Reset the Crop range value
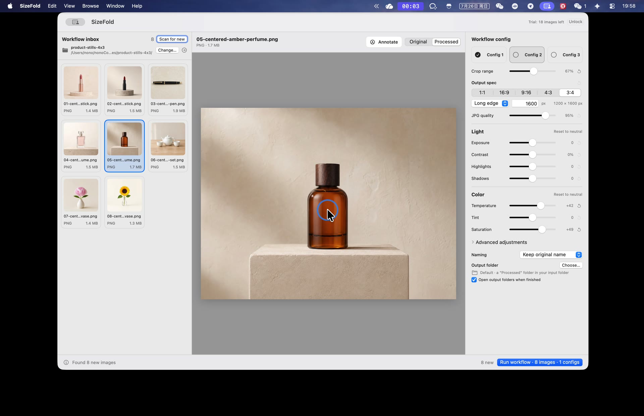The width and height of the screenshot is (644, 416). [x=579, y=71]
